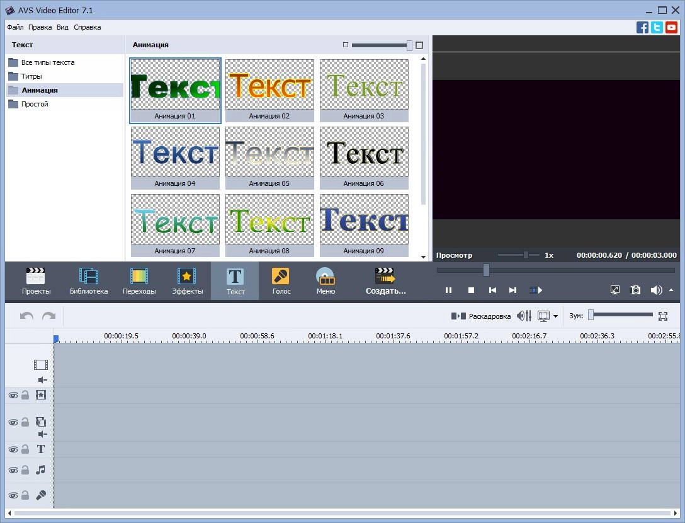Open the Файл menu
The height and width of the screenshot is (523, 685).
coord(15,27)
